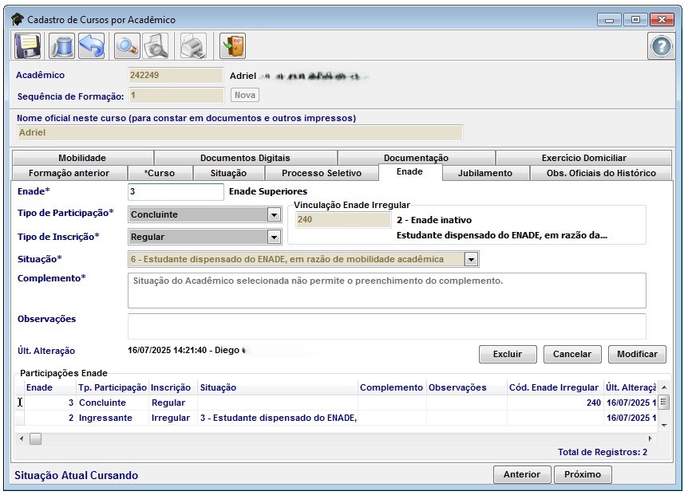Open the Documentos Digitais tab
684x495 pixels.
click(x=245, y=158)
